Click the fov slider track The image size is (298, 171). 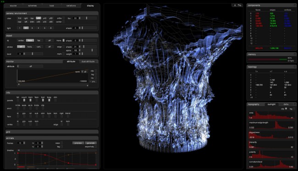point(88,18)
